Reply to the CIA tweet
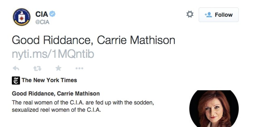Image resolution: width=254 pixels, height=127 pixels. click(x=16, y=68)
